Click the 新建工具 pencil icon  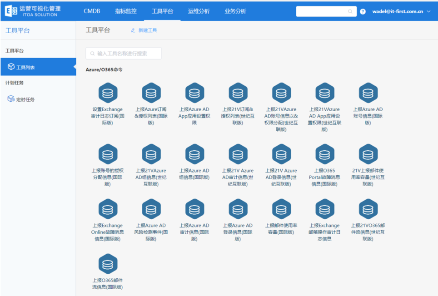133,30
